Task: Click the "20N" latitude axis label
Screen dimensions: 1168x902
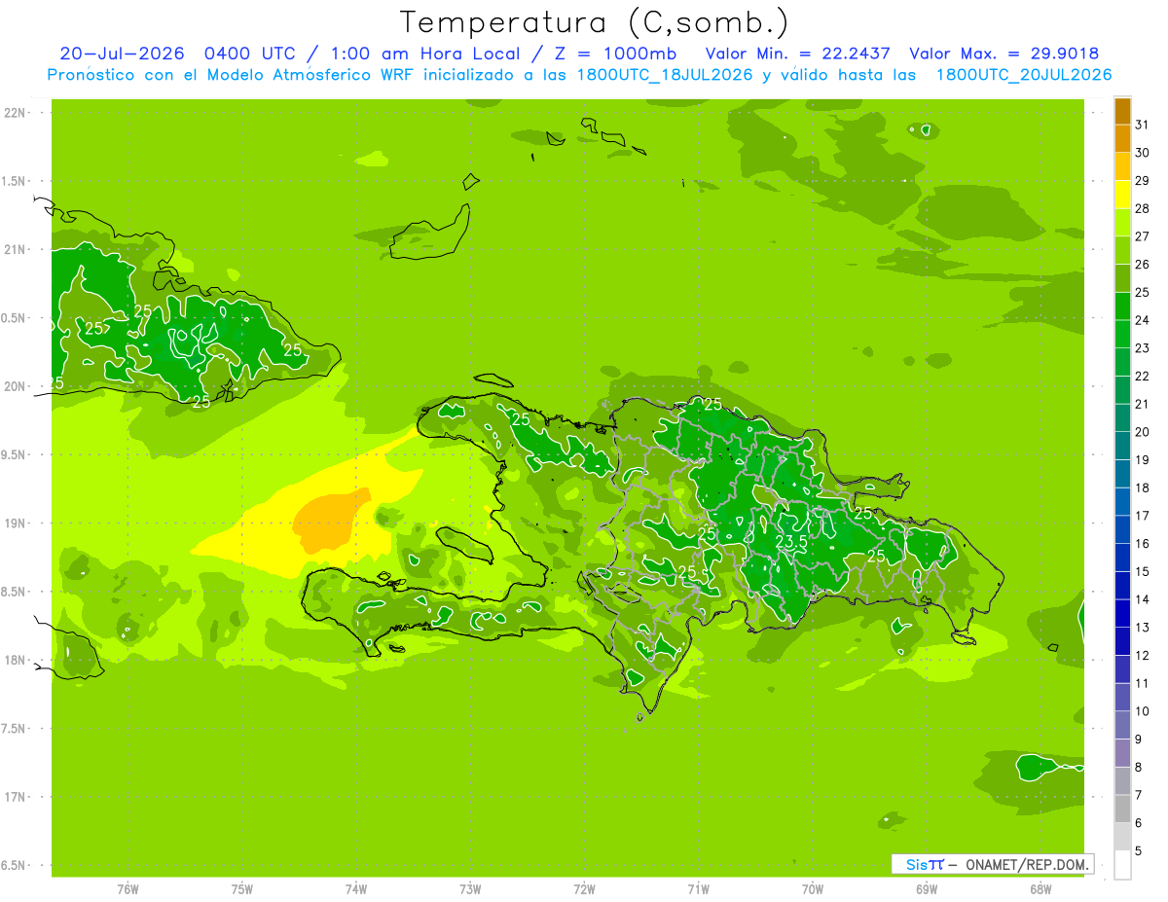Action: tap(16, 386)
